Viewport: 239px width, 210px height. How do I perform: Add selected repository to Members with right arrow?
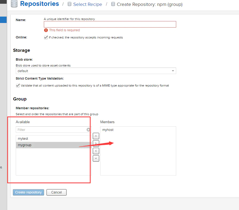[96, 143]
